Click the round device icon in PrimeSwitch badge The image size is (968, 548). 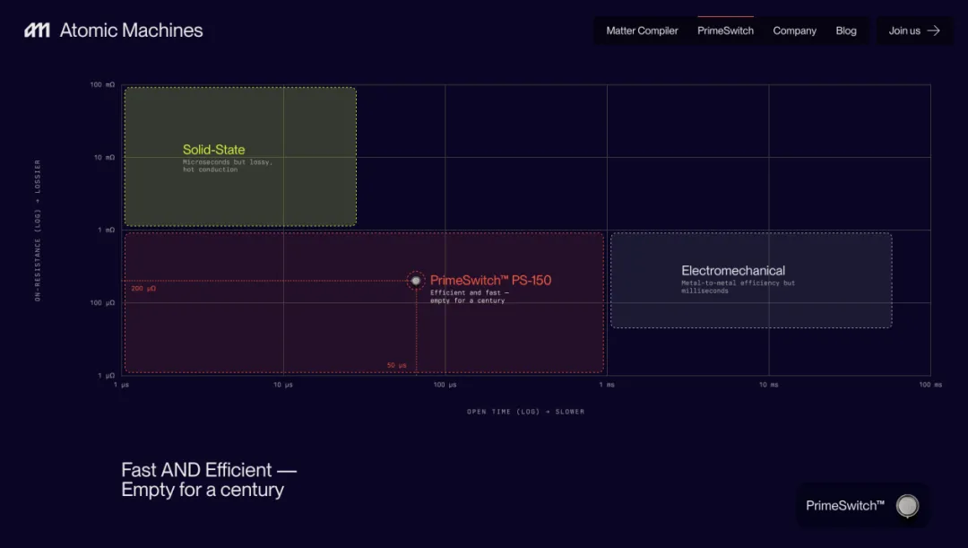click(907, 505)
